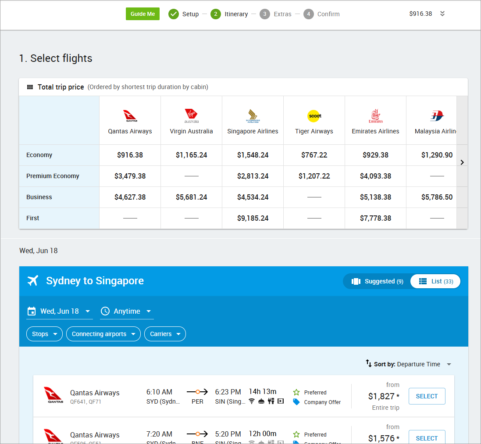Go to the Setup step

[x=183, y=14]
